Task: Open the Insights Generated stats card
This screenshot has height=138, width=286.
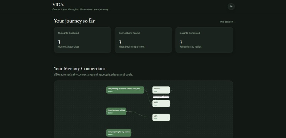Action: pos(204,40)
